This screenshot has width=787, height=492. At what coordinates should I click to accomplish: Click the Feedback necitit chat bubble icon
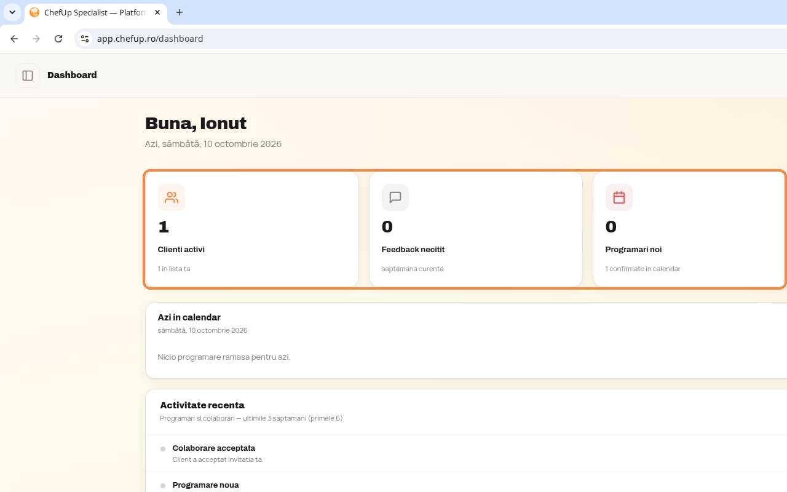(x=395, y=197)
